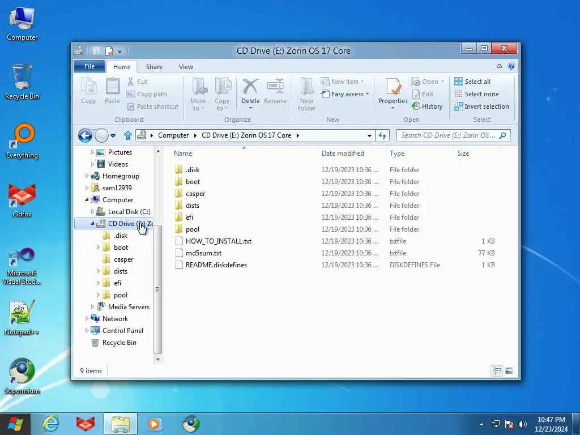Select Network in the navigation pane
Screen dimensions: 580x435
tap(115, 319)
